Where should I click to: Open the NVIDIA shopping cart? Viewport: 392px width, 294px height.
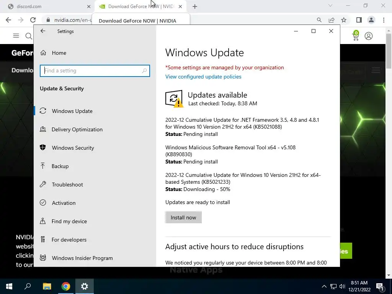pos(356,36)
